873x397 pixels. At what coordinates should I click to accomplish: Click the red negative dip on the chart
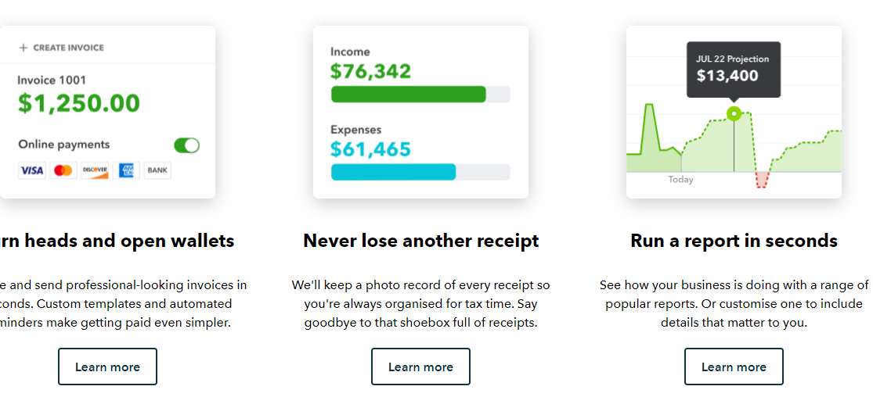point(762,180)
